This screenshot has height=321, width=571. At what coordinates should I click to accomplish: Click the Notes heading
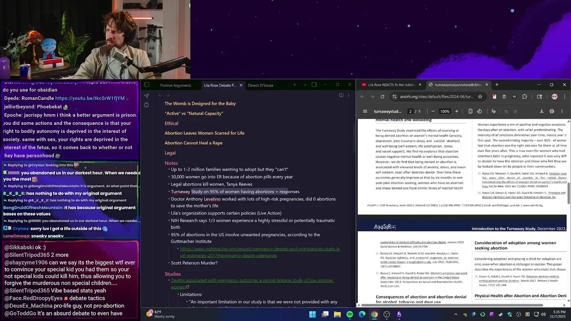(x=171, y=163)
